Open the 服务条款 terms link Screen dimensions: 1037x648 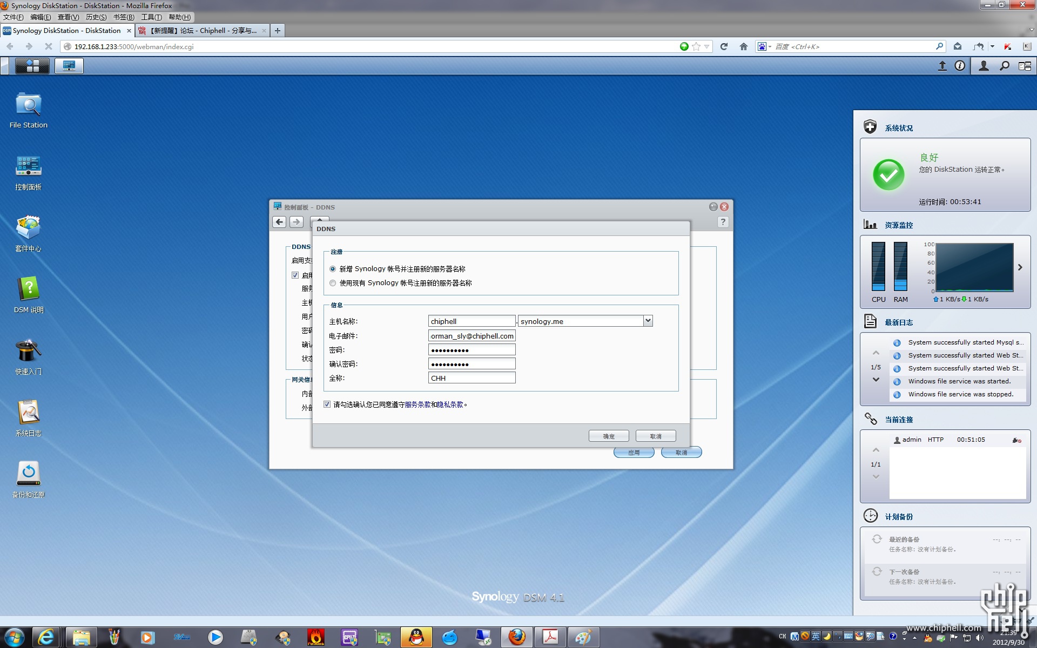coord(418,404)
